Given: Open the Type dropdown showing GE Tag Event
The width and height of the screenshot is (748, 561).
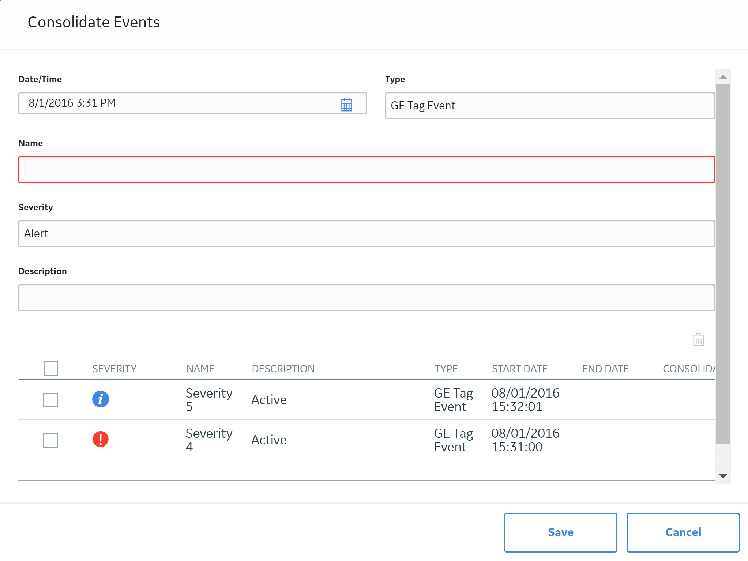Looking at the screenshot, I should (x=550, y=105).
